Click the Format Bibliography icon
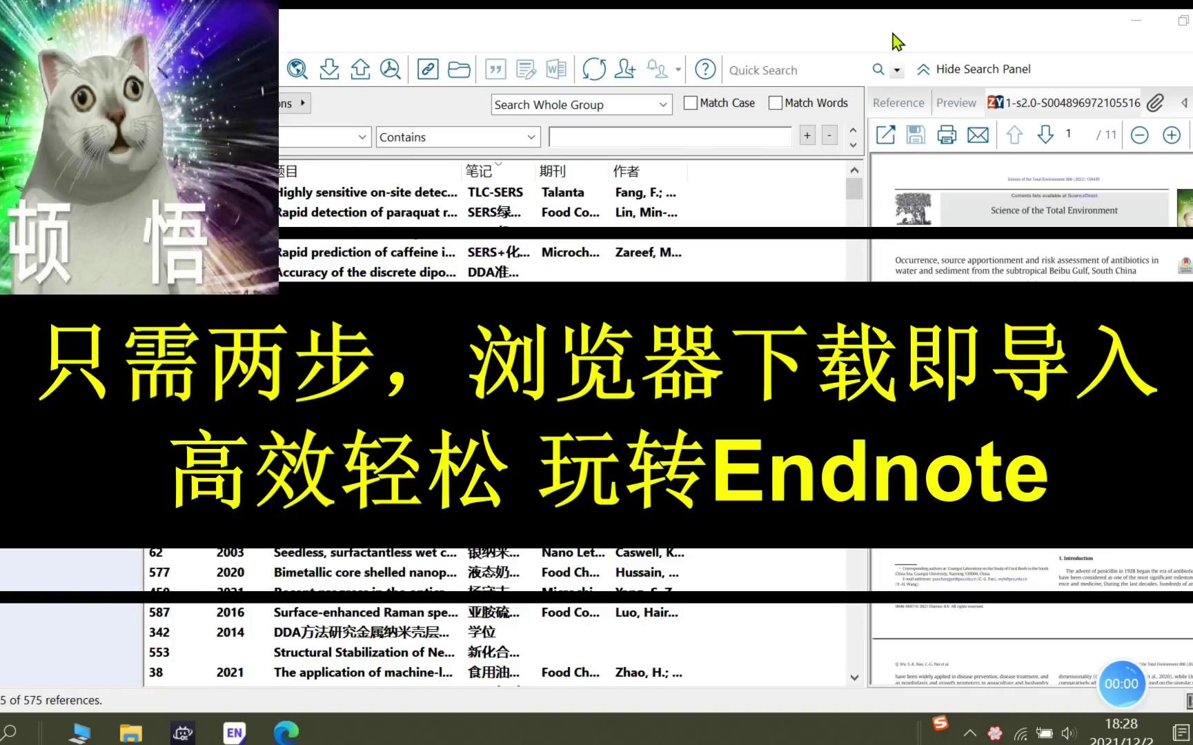This screenshot has height=745, width=1193. coord(526,69)
